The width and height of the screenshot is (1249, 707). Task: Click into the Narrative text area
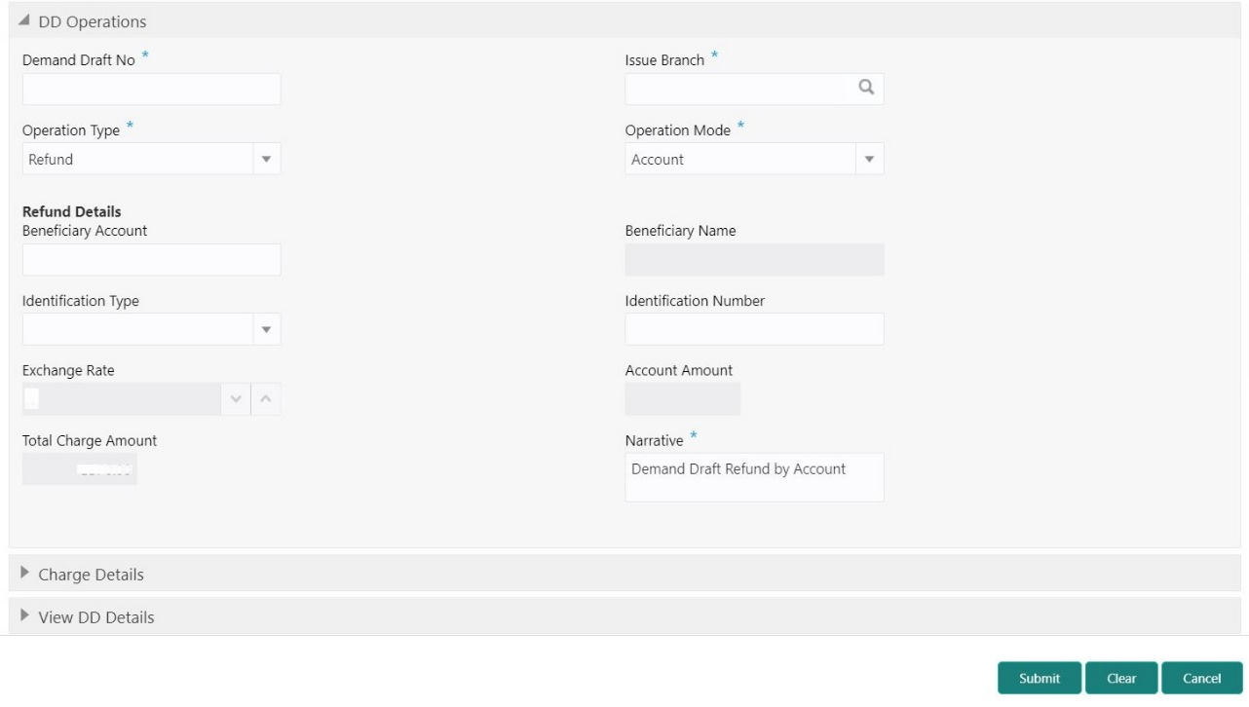[754, 477]
